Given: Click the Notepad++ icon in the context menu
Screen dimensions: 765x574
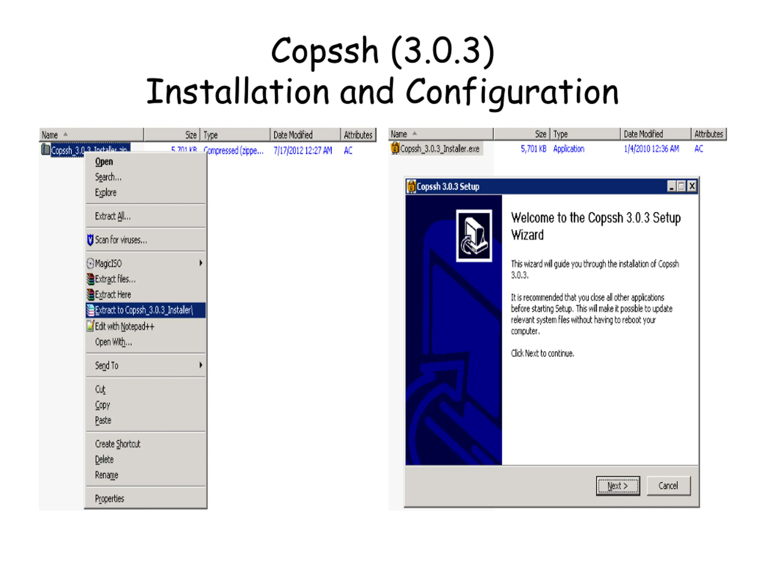Looking at the screenshot, I should (x=90, y=326).
